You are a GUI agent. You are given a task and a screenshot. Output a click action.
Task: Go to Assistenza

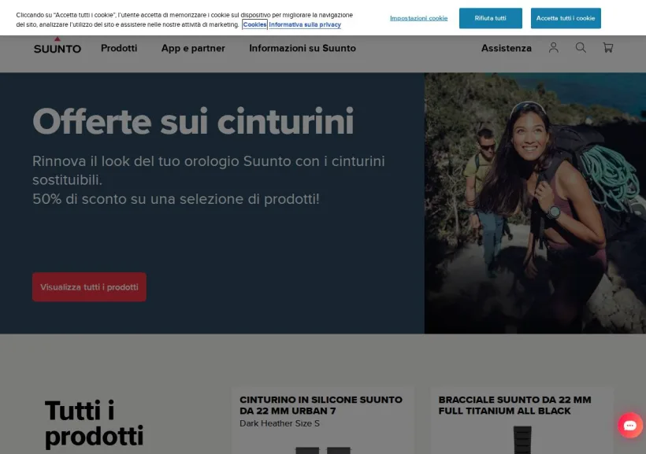507,48
